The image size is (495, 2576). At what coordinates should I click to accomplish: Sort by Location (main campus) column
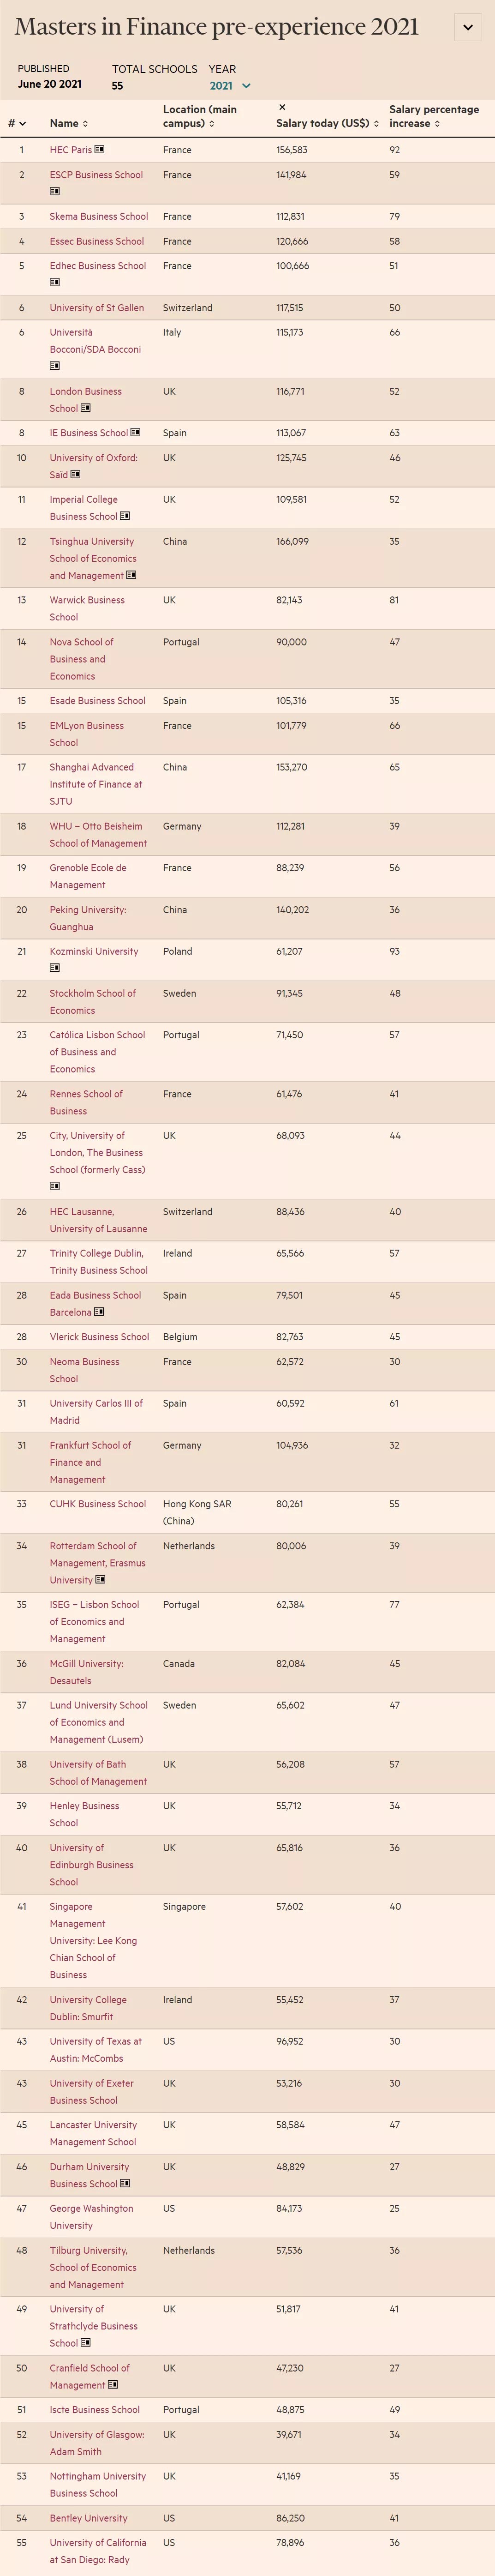coord(200,116)
